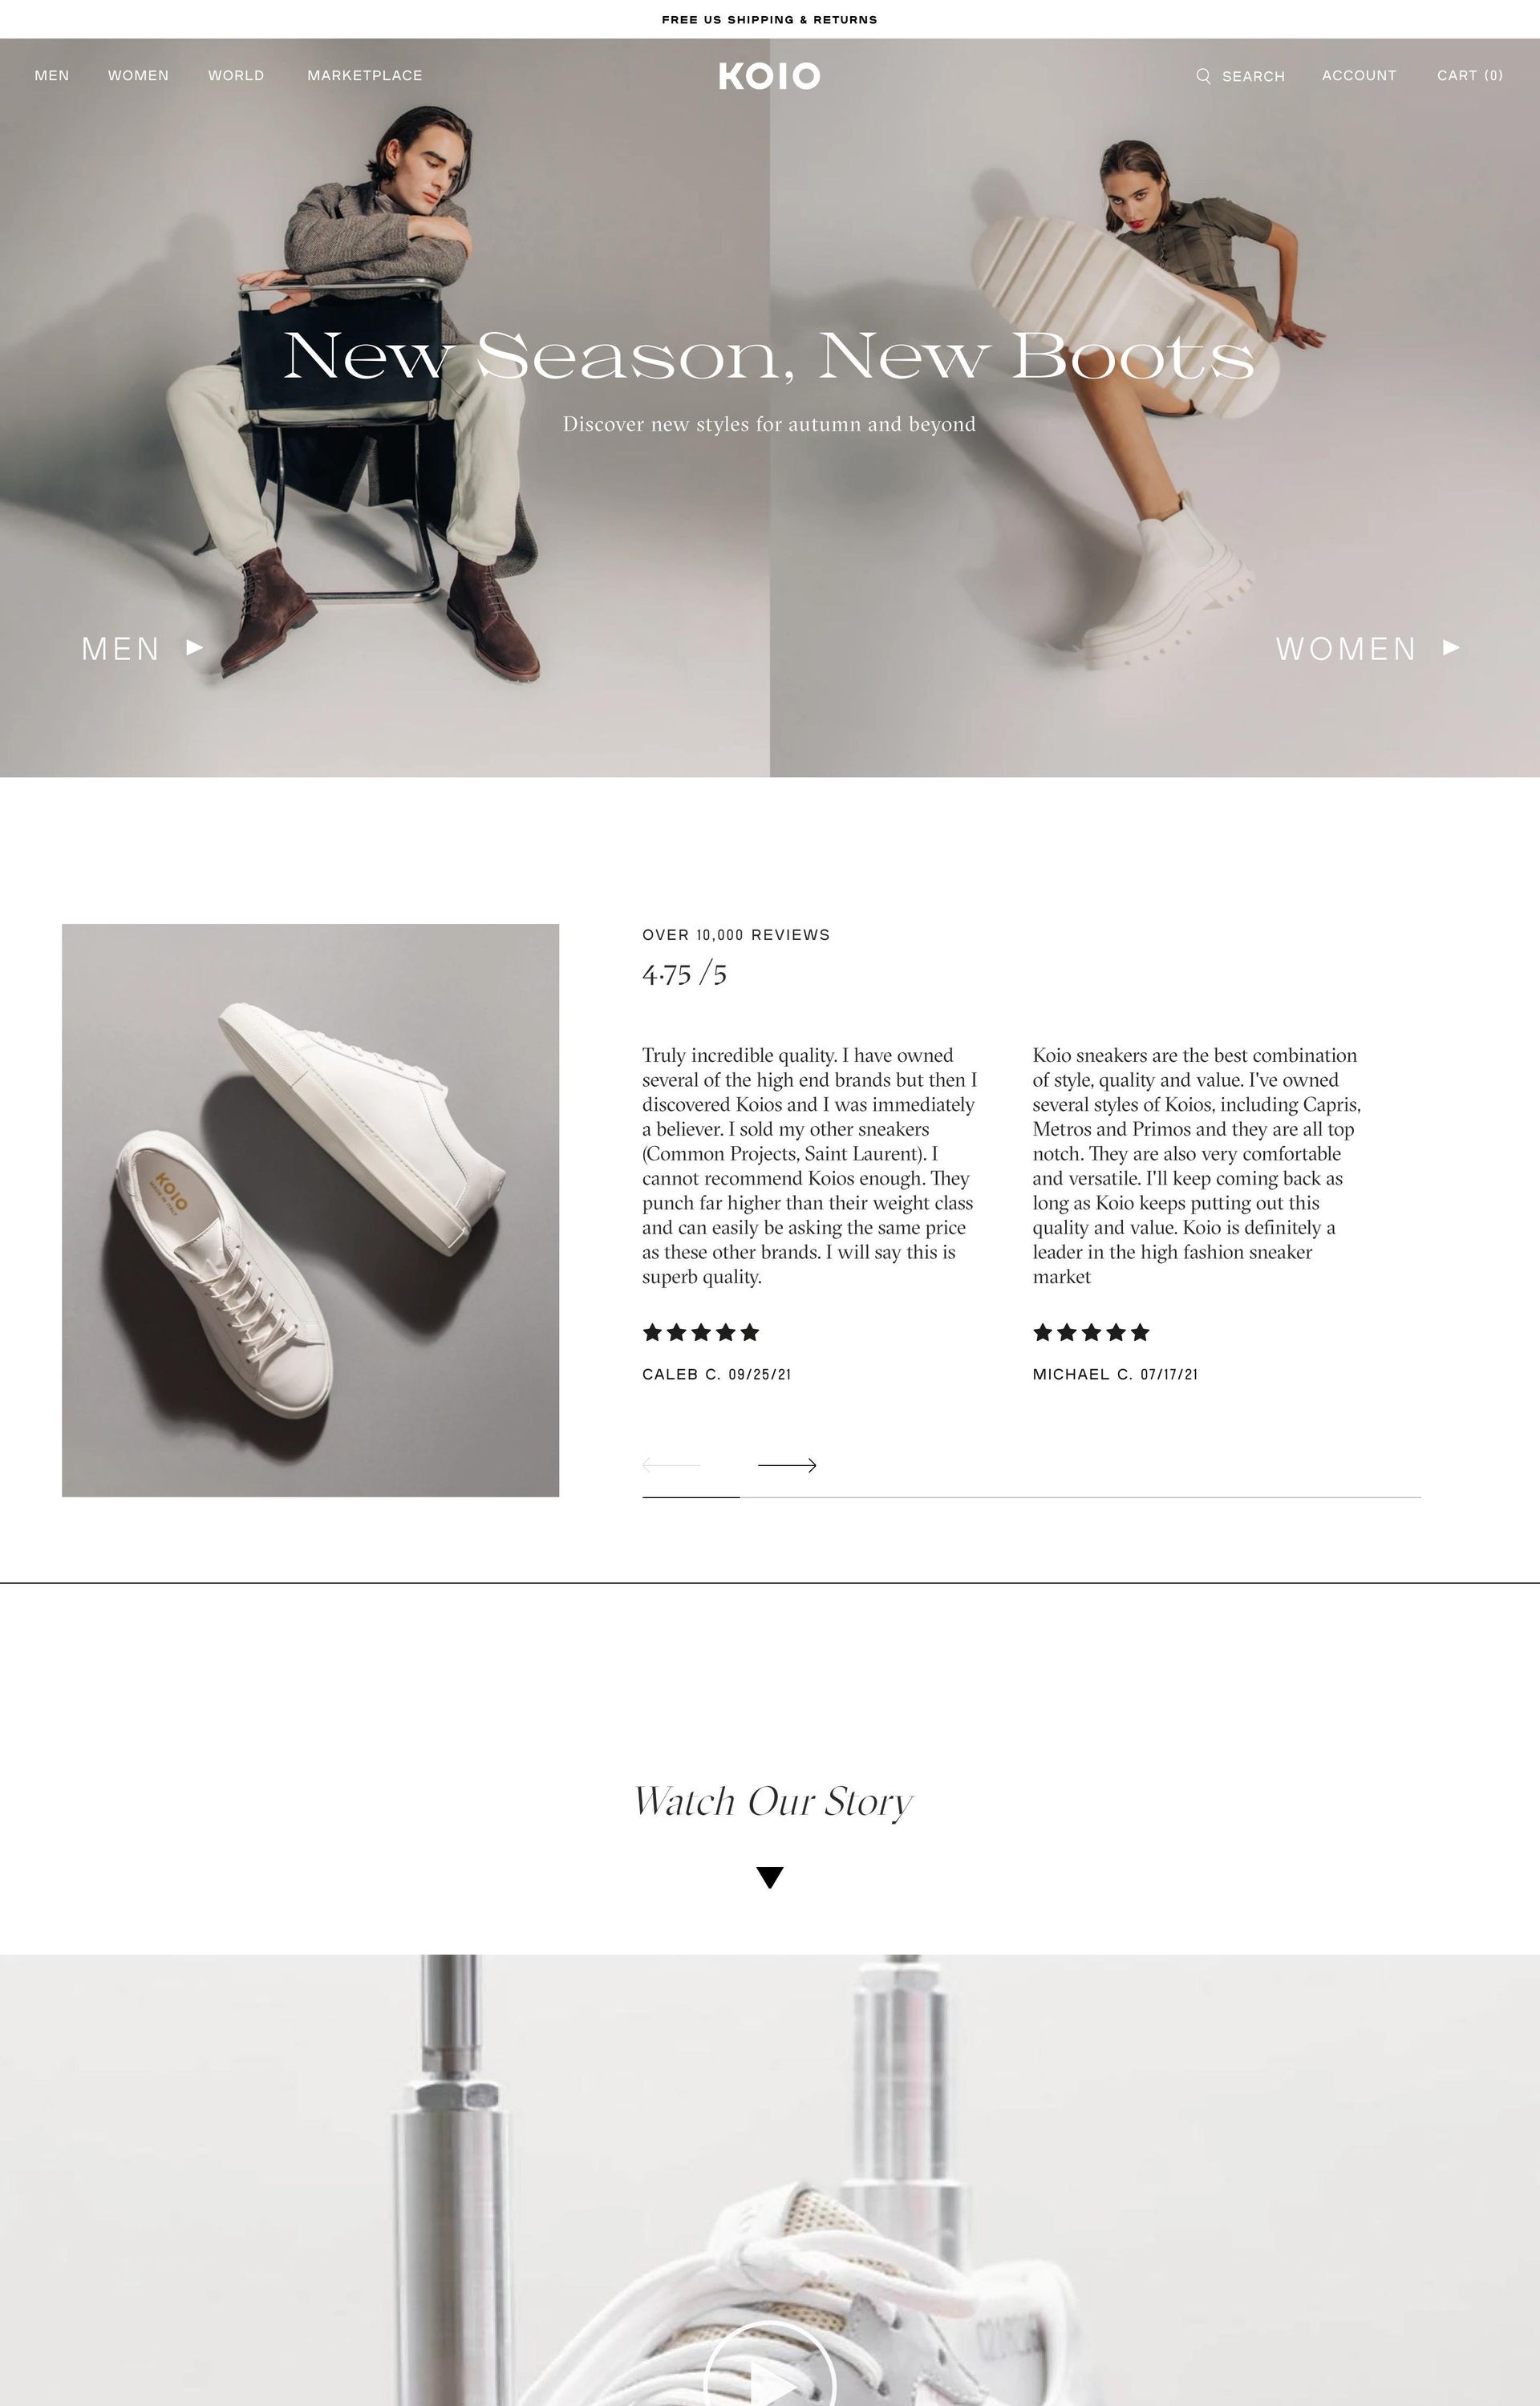Click the KOIO logo

pyautogui.click(x=769, y=76)
